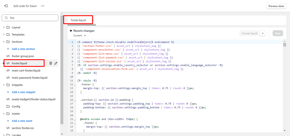This screenshot has height=136, width=290.
Task: Collapse the Snippets folder chevron
Action: coord(4,85)
